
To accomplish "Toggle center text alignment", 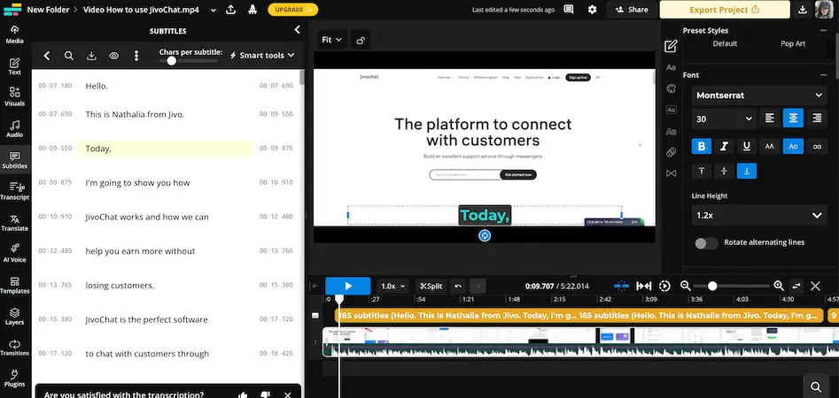I will (793, 119).
